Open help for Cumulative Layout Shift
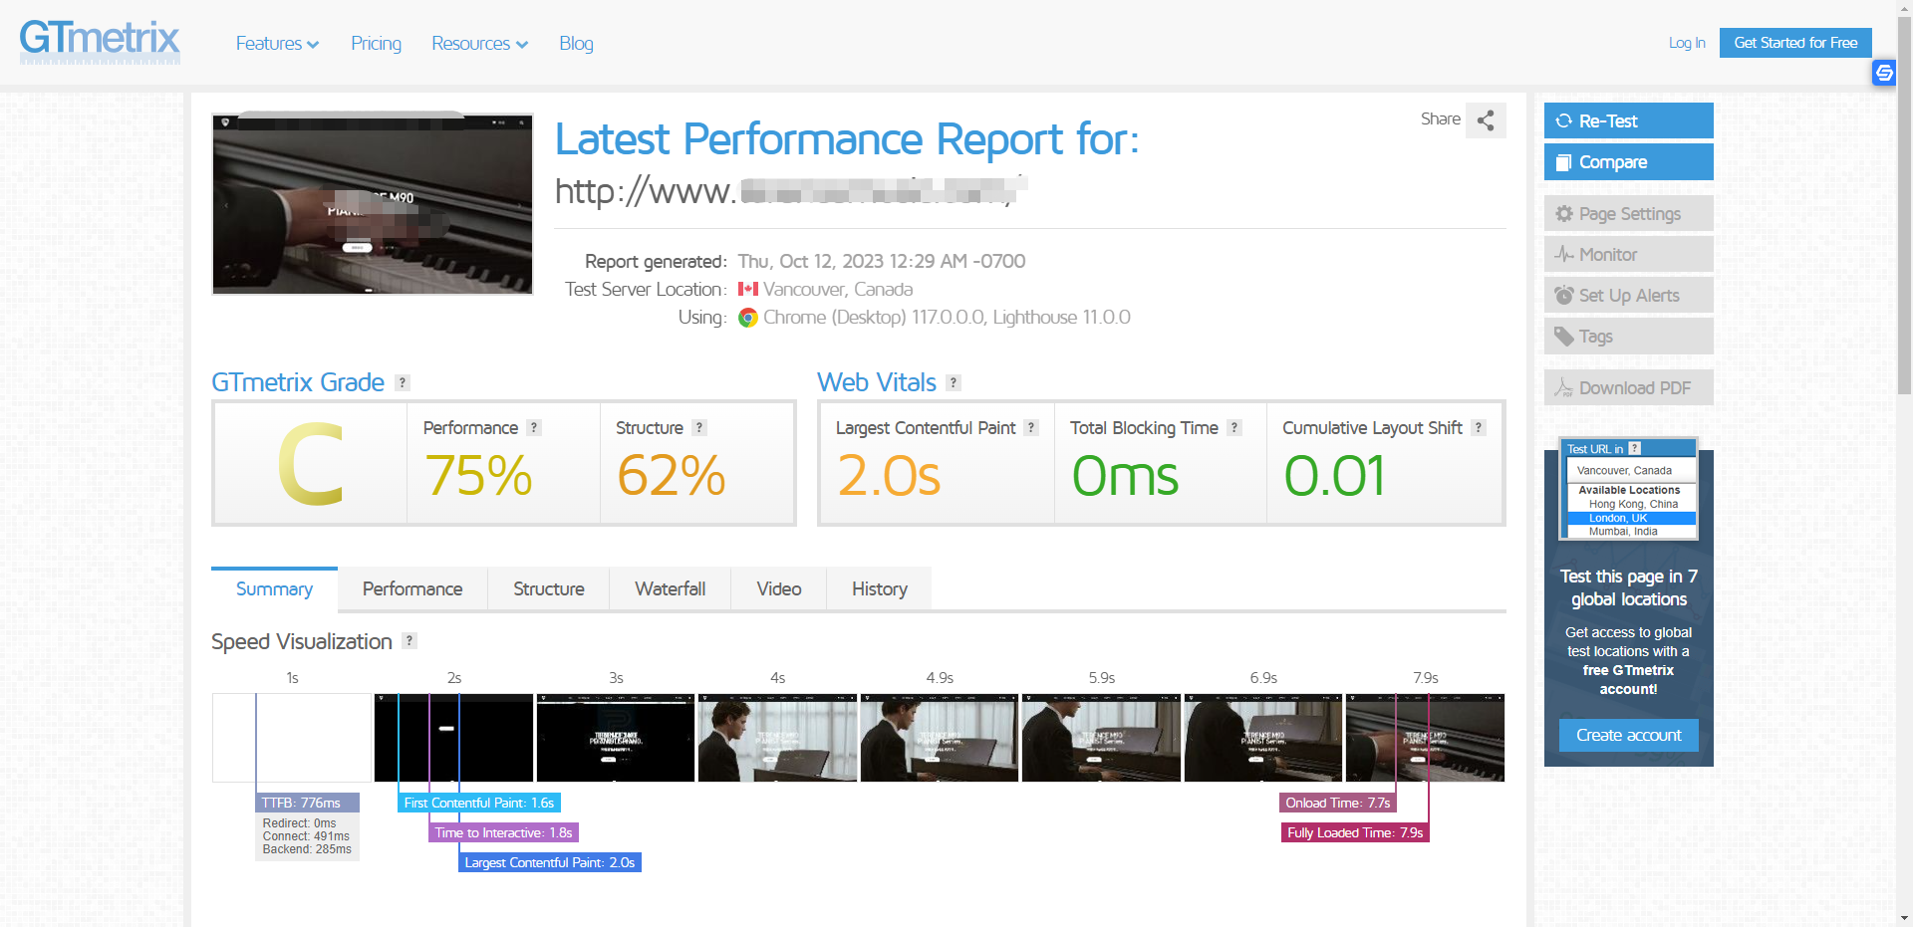1913x927 pixels. [x=1479, y=428]
